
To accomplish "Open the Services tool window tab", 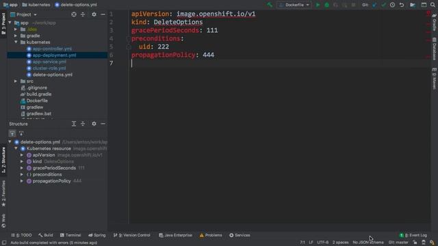I will [240, 235].
